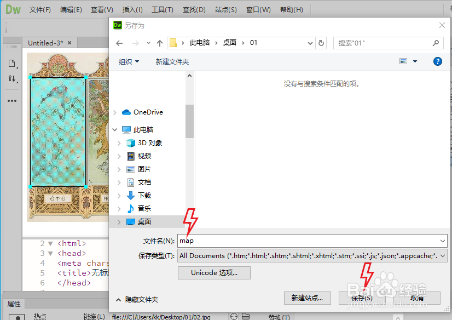Click the Unicode 选项 button
The height and width of the screenshot is (320, 452).
214,273
